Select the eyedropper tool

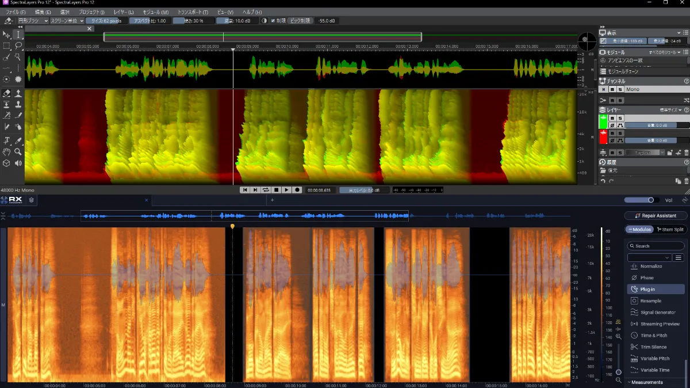tap(18, 140)
